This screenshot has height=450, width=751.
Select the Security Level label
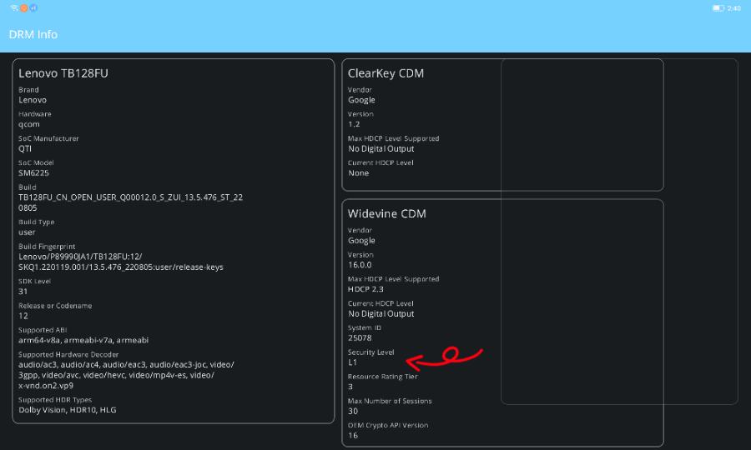pos(371,352)
